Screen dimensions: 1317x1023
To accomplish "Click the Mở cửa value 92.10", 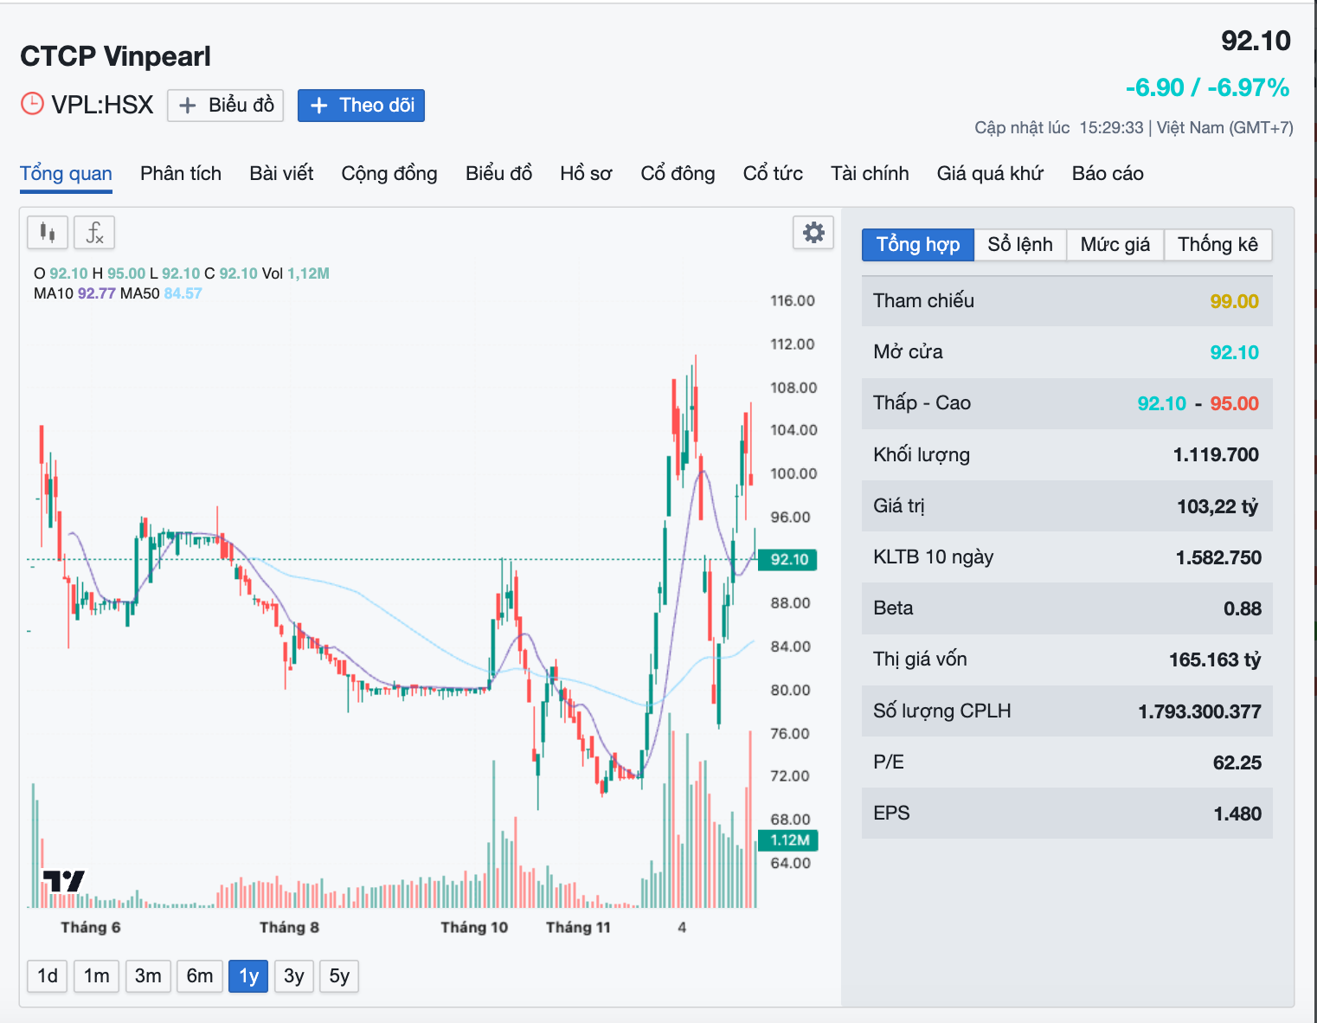I will click(1234, 352).
